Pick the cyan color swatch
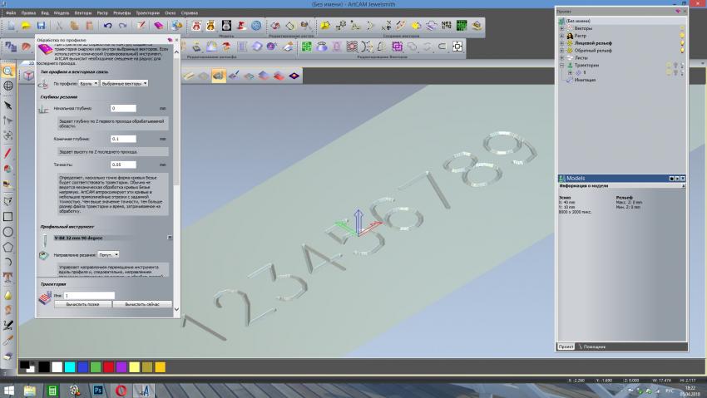This screenshot has height=398, width=707. coord(68,366)
